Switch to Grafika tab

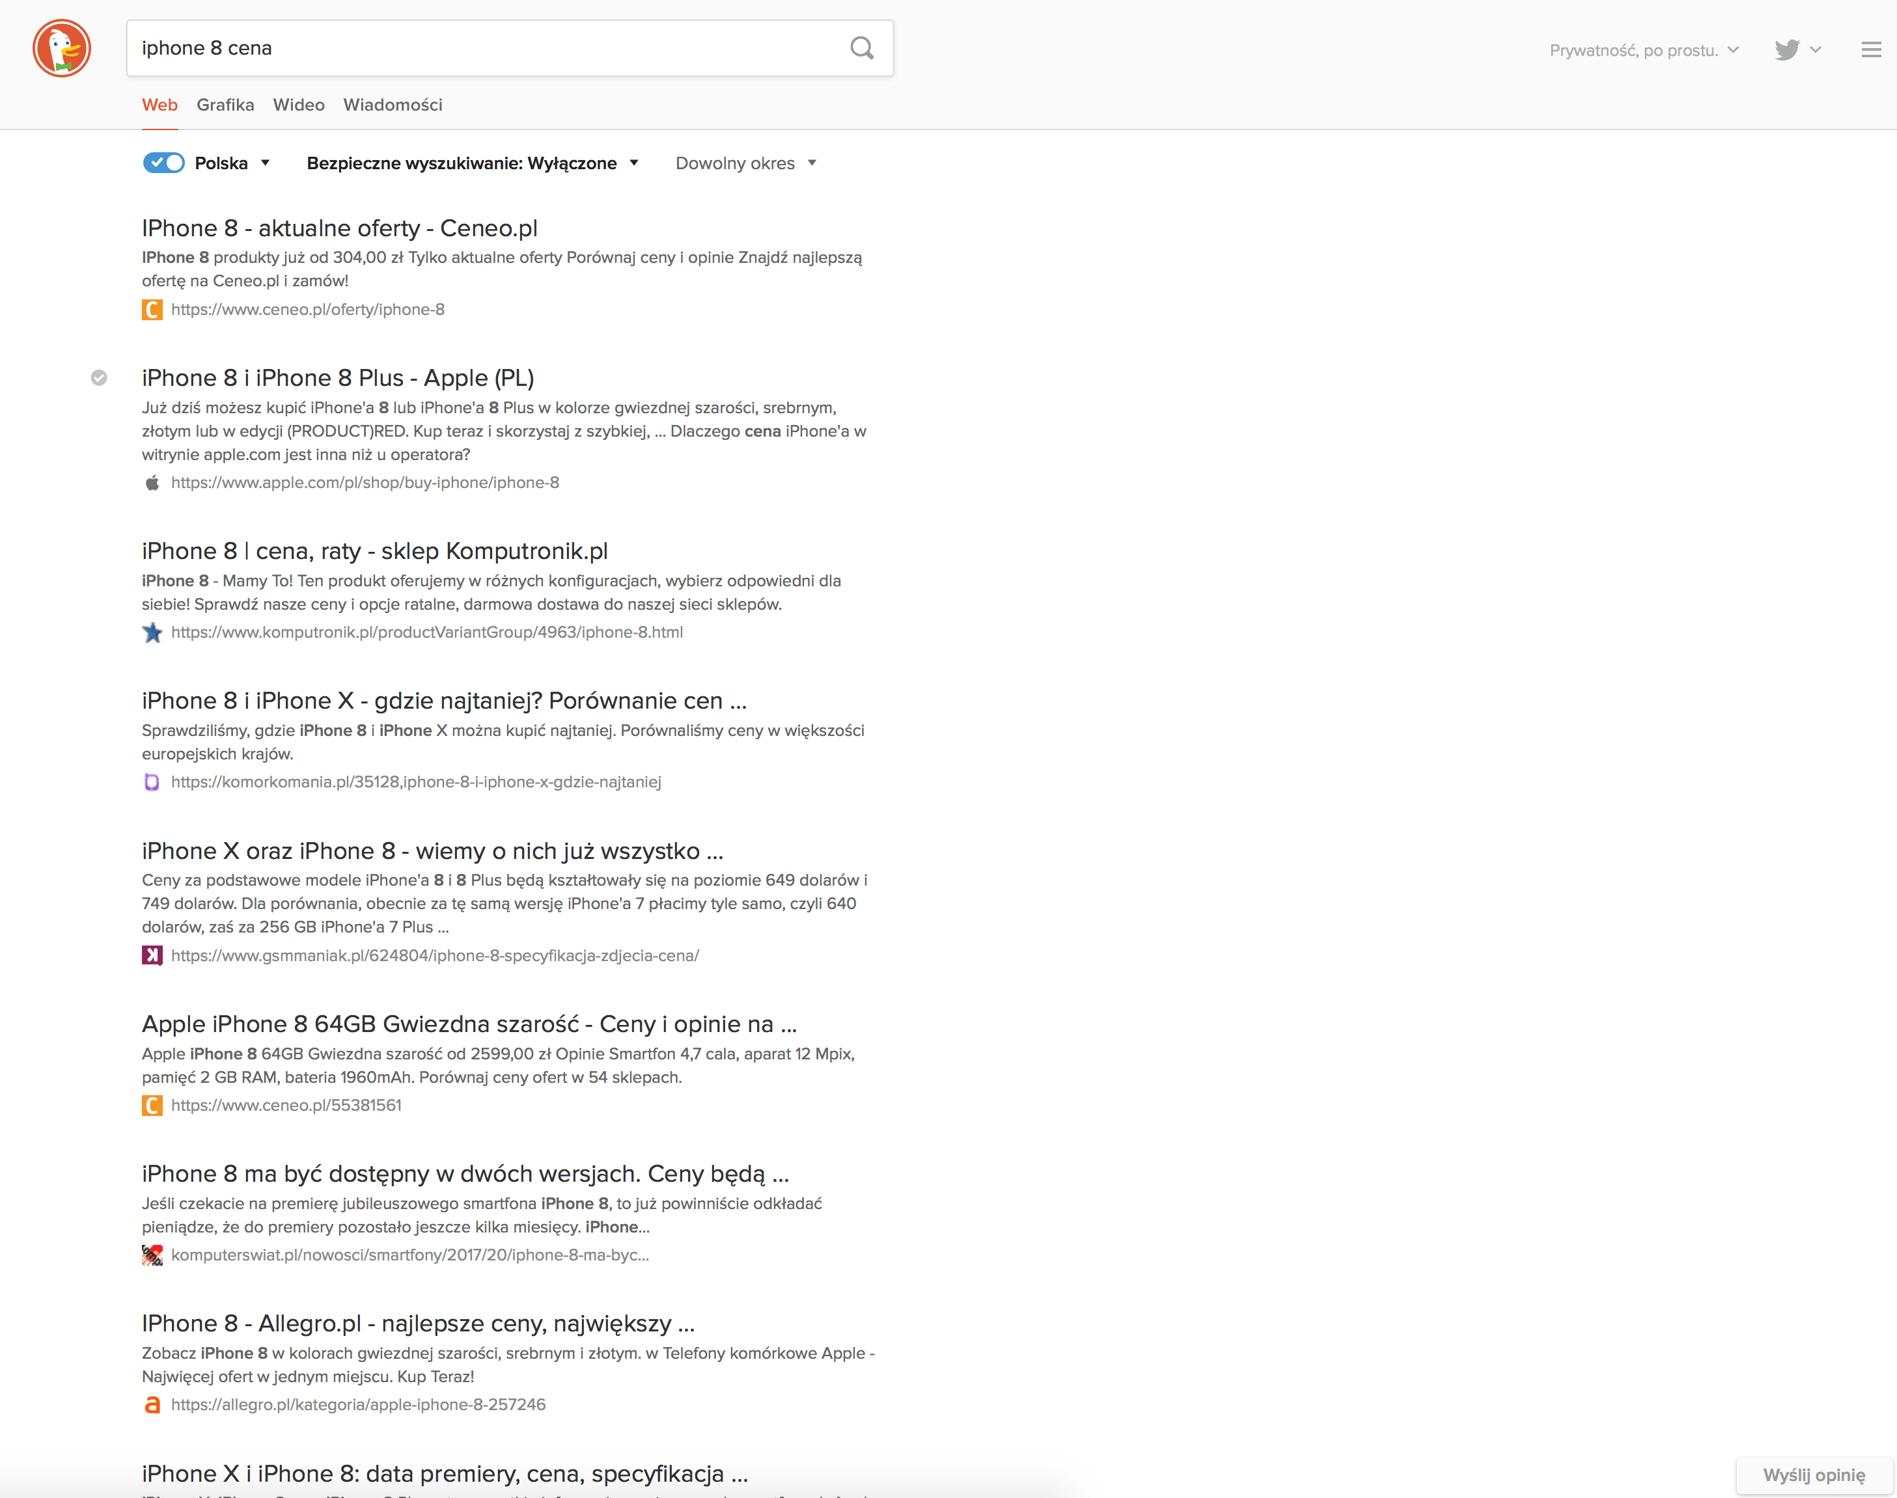tap(225, 105)
